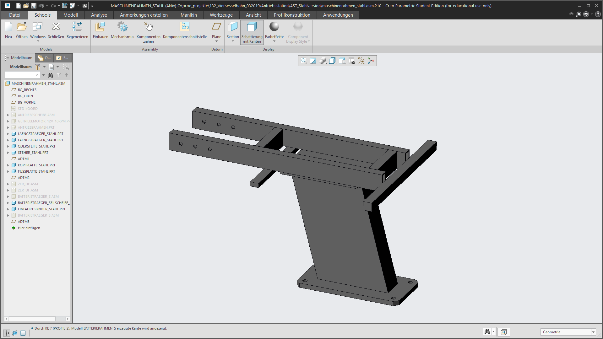Click the Komponentenschnittstelle icon
This screenshot has width=603, height=339.
coord(185,27)
